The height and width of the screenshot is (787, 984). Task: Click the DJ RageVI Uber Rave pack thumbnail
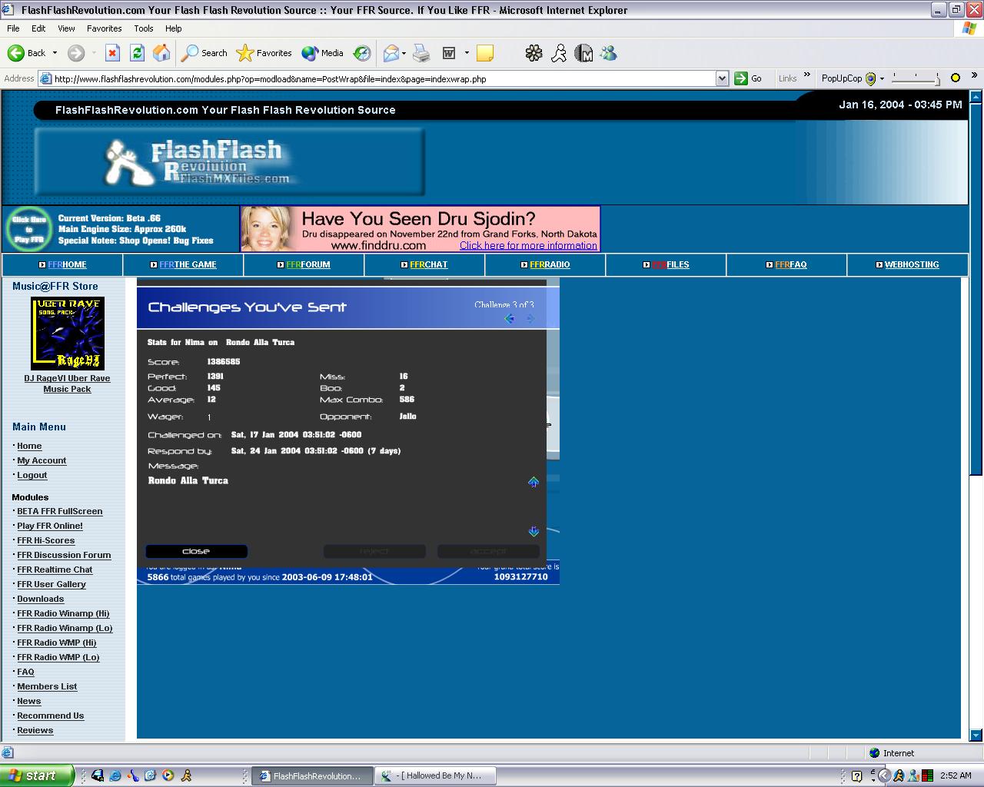click(x=68, y=334)
